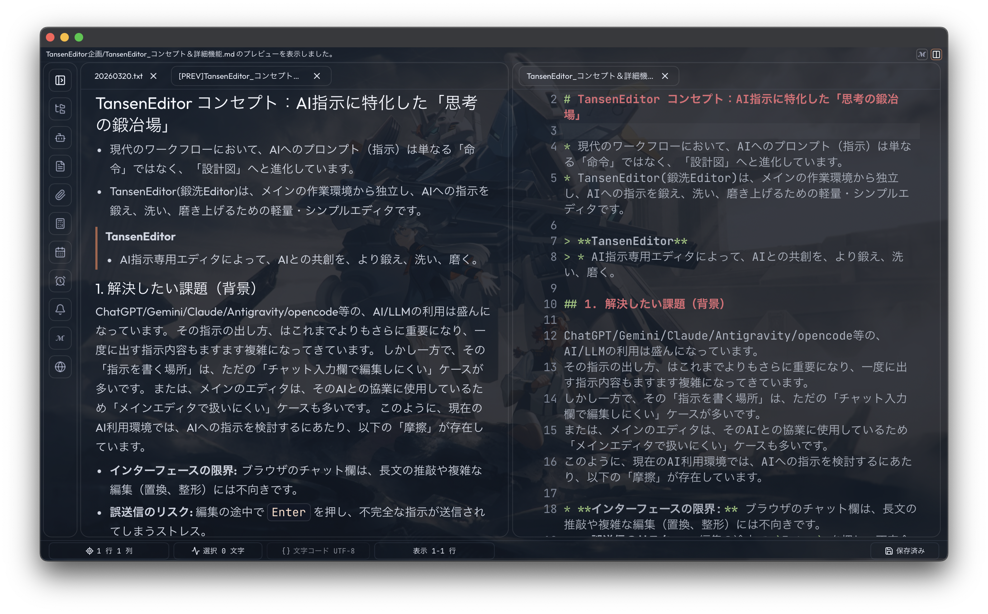Place cursor on empty editor line 3

(x=741, y=131)
